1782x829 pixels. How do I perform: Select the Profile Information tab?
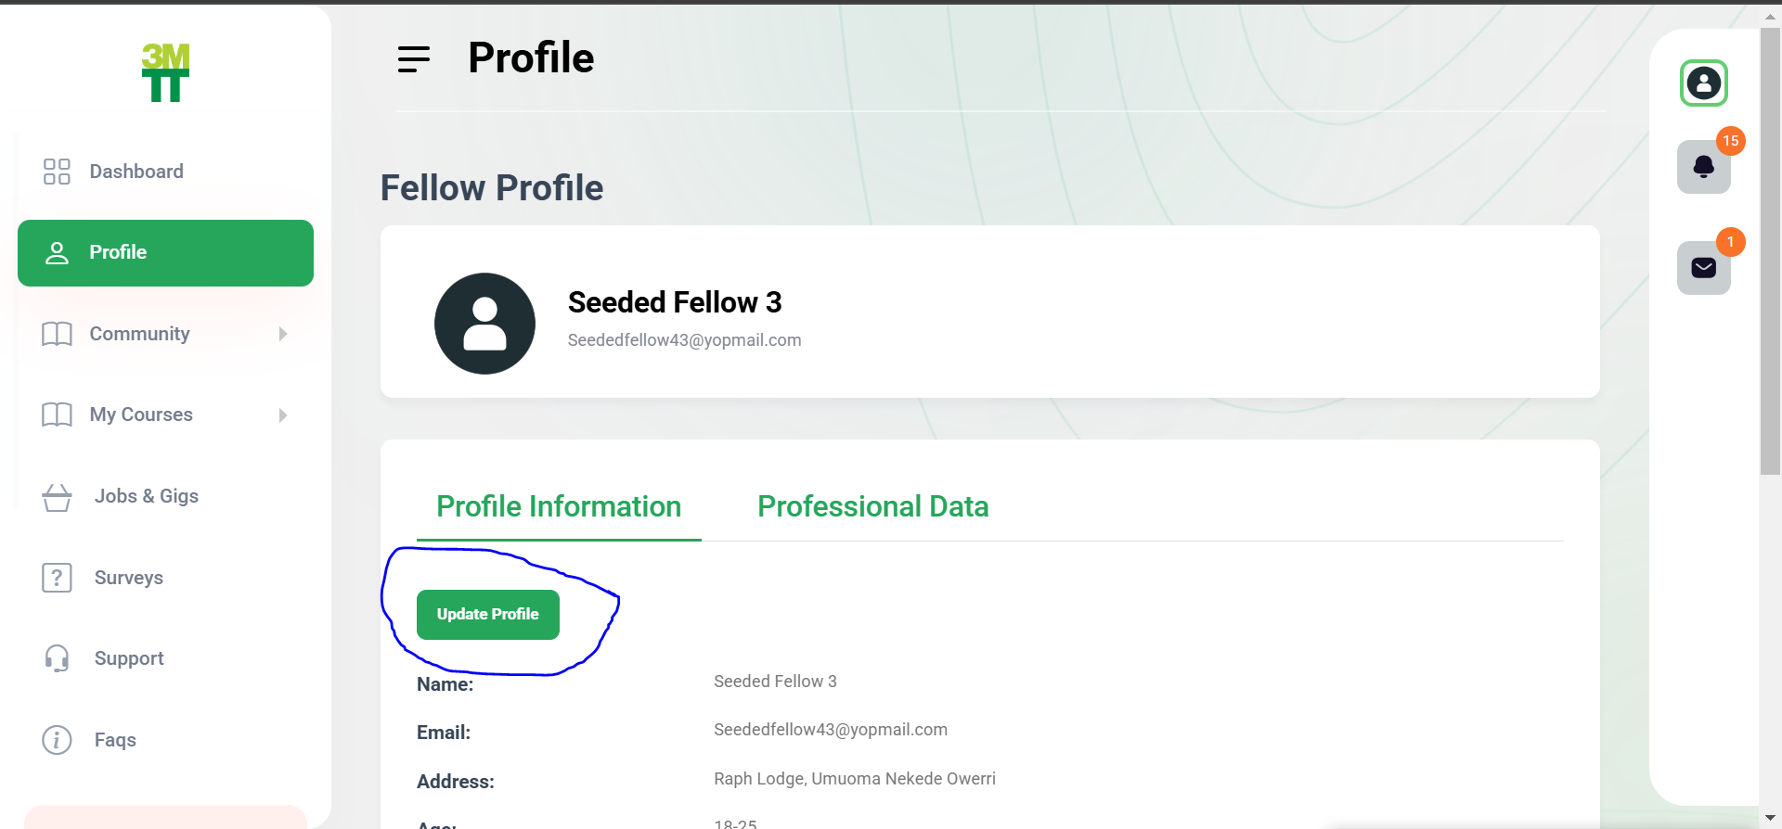[559, 506]
